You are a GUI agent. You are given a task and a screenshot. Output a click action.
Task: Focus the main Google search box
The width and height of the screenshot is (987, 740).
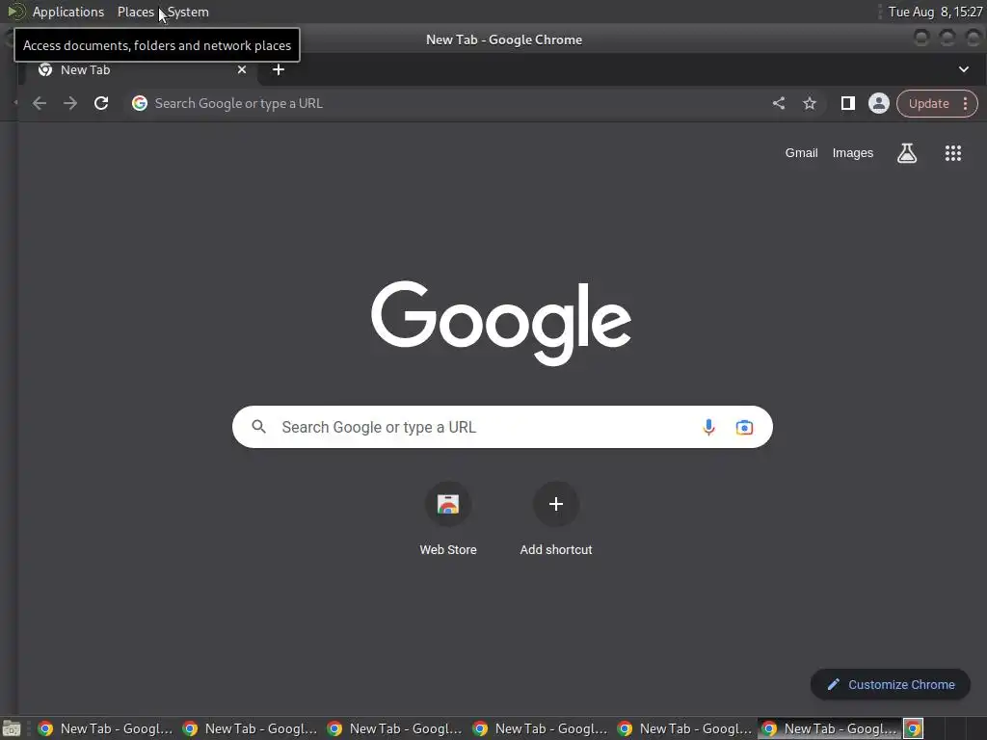coord(502,427)
